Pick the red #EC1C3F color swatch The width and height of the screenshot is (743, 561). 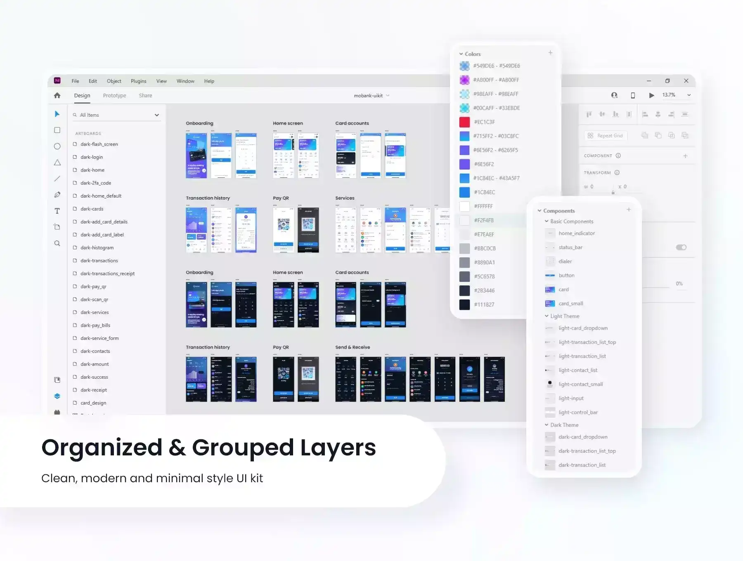click(x=465, y=122)
